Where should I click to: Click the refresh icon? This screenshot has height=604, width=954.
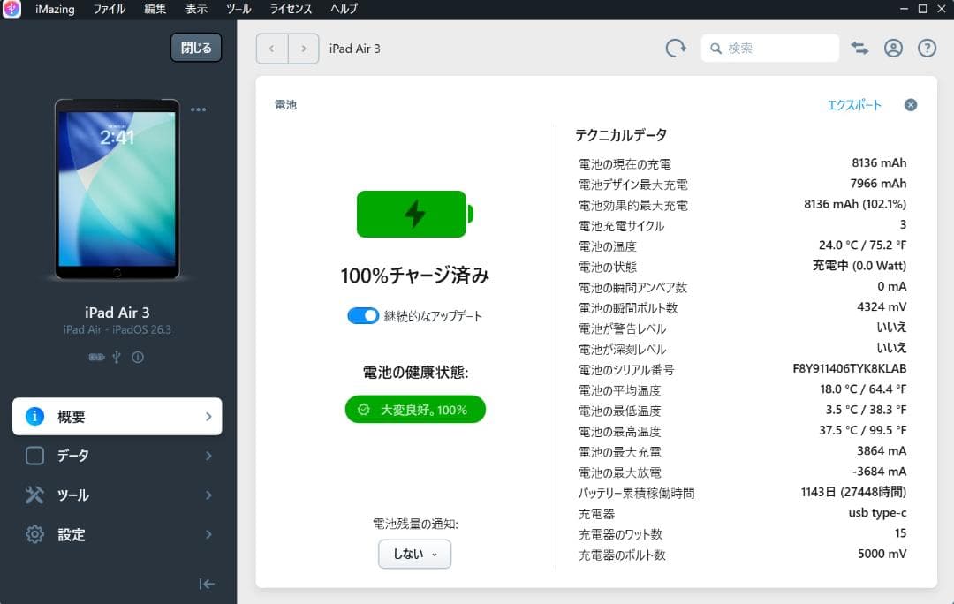point(676,48)
